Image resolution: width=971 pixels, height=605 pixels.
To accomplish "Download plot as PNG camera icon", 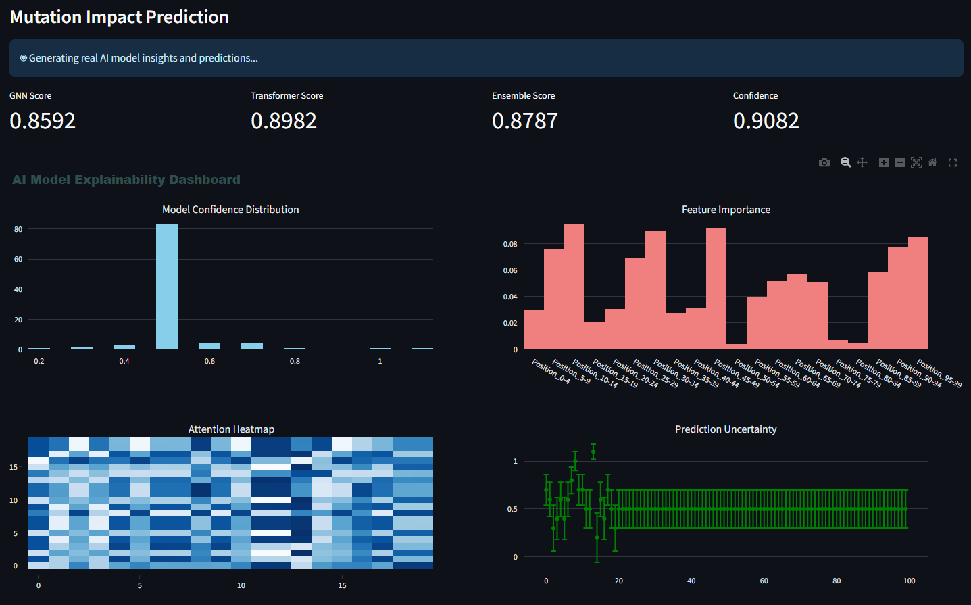I will [824, 162].
